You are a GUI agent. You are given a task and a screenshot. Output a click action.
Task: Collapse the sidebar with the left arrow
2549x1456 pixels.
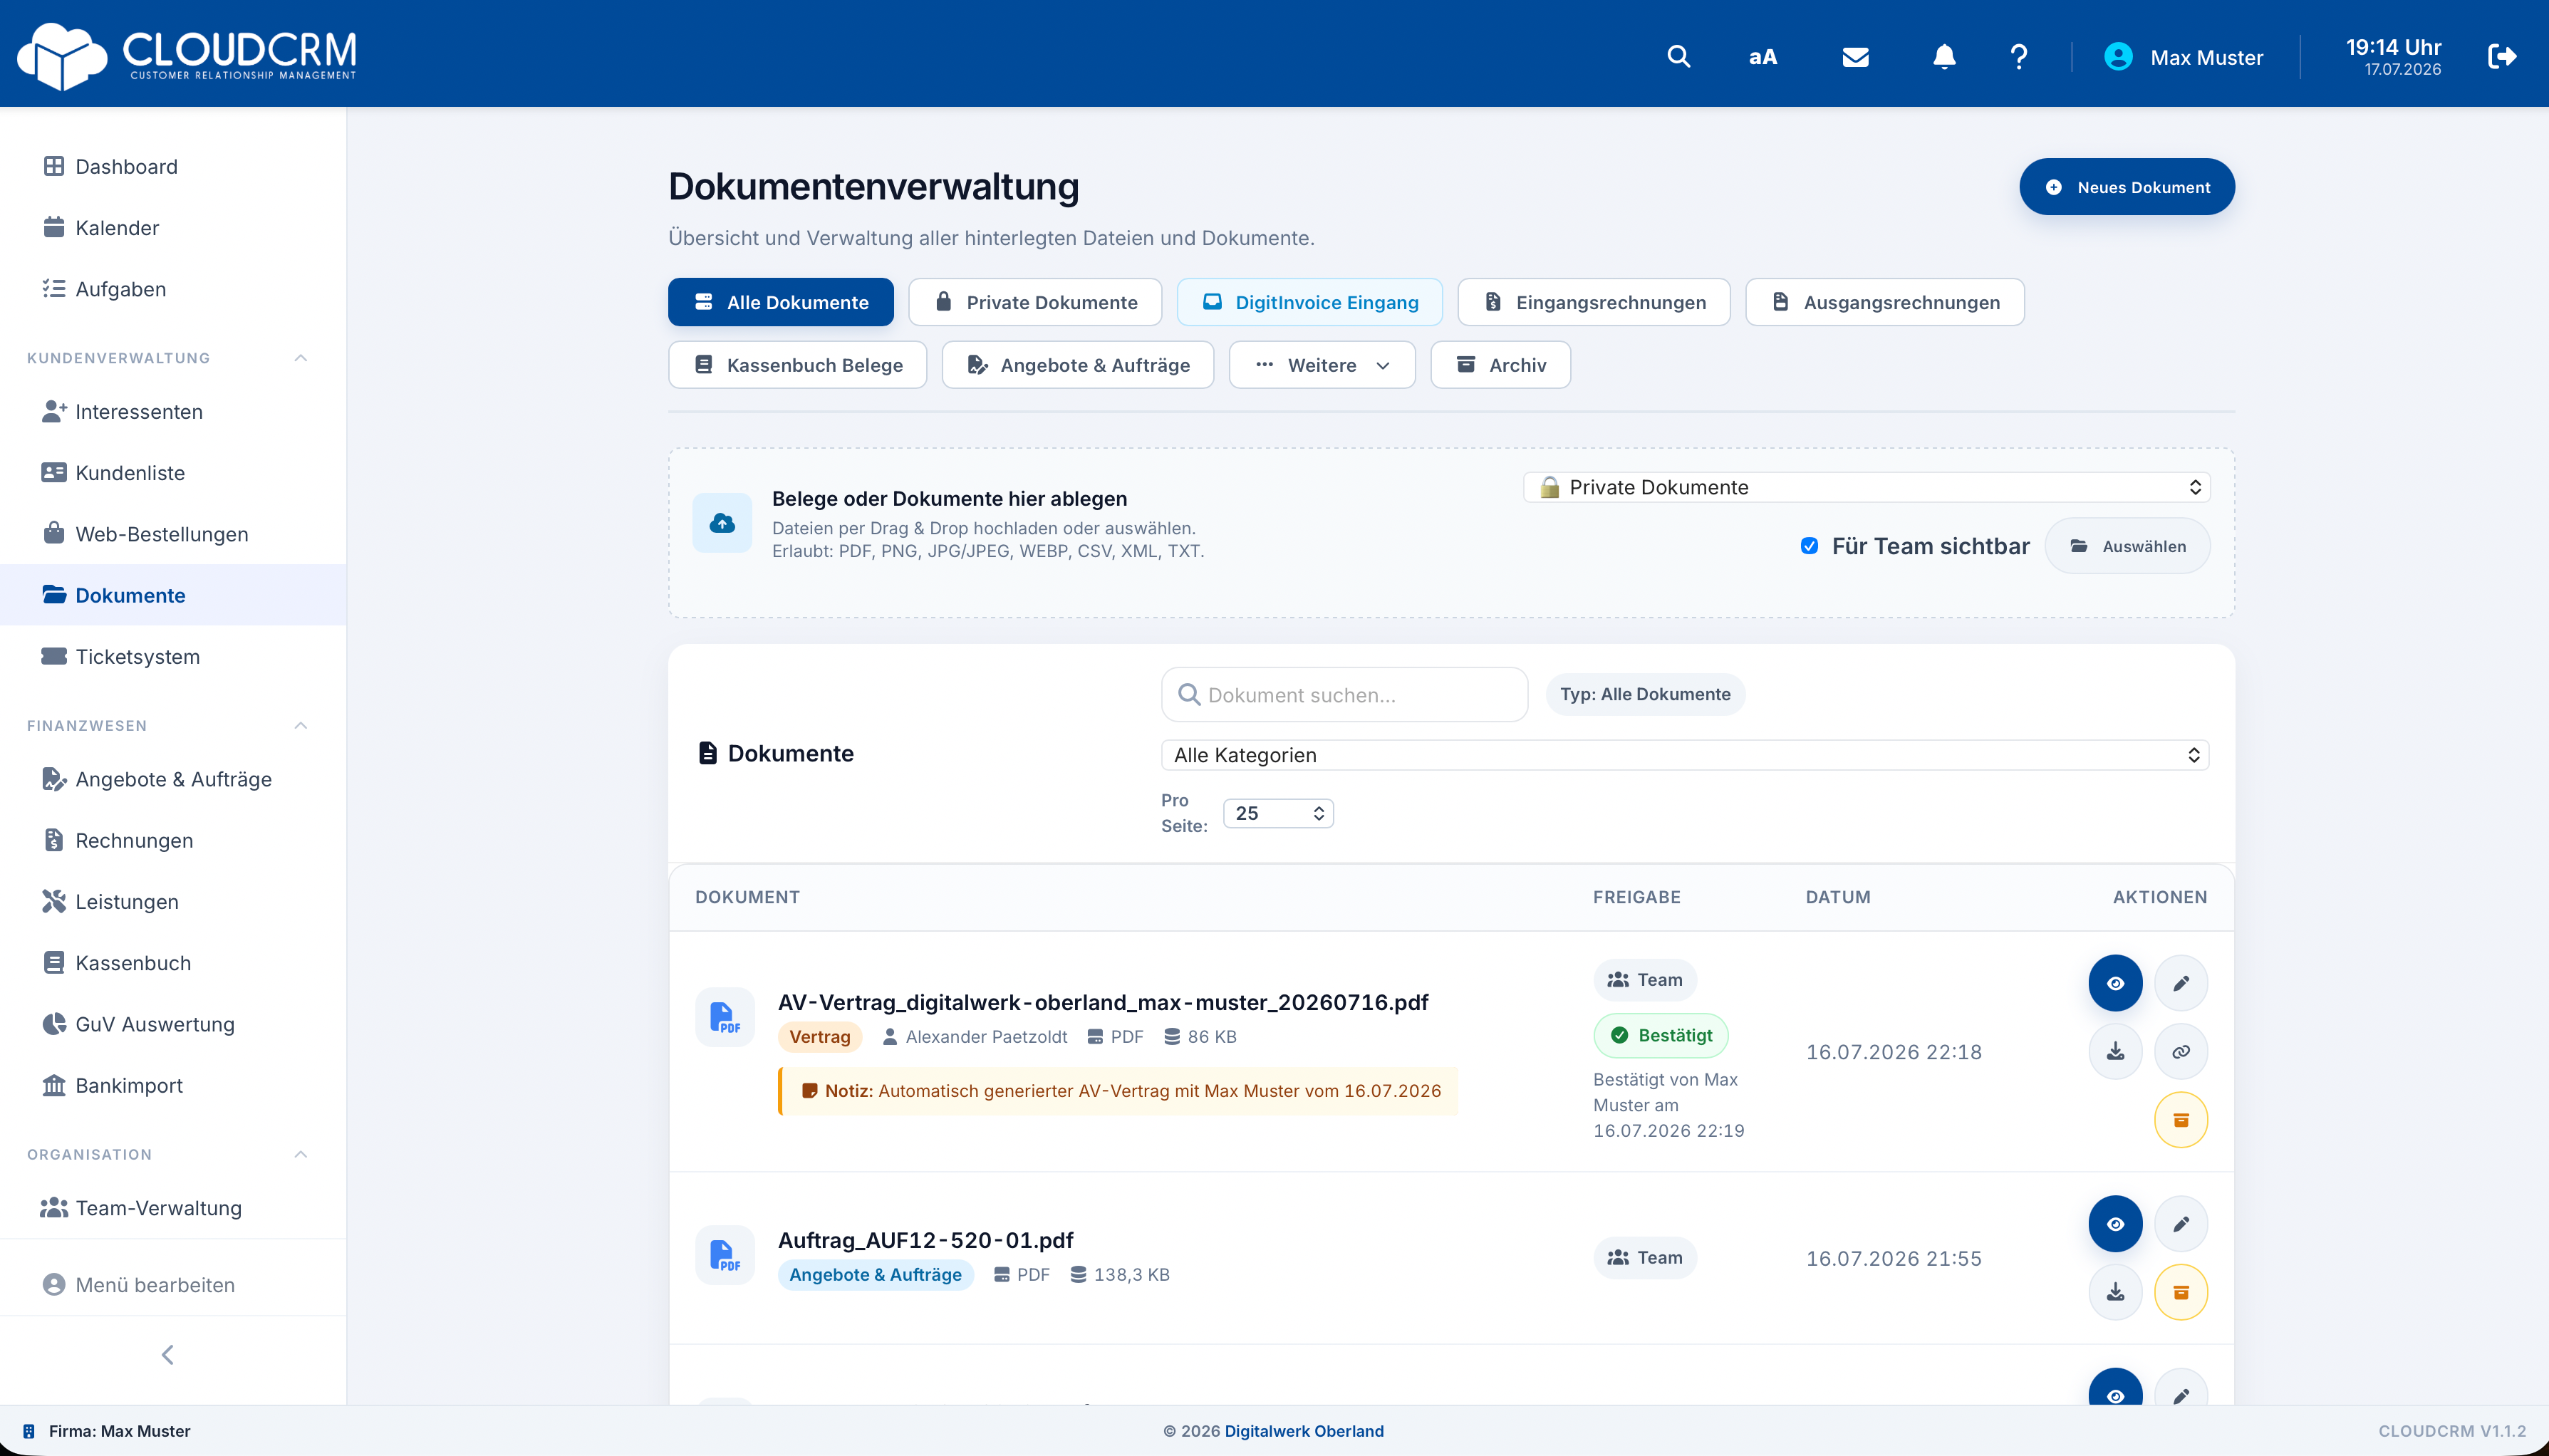click(168, 1355)
